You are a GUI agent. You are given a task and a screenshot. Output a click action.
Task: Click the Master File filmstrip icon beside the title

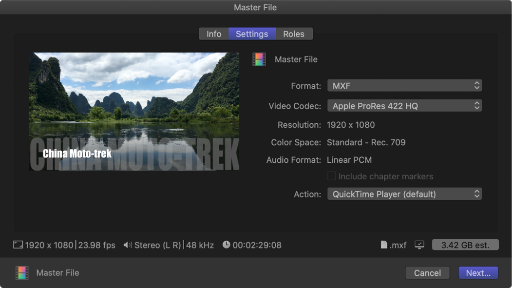[x=259, y=59]
